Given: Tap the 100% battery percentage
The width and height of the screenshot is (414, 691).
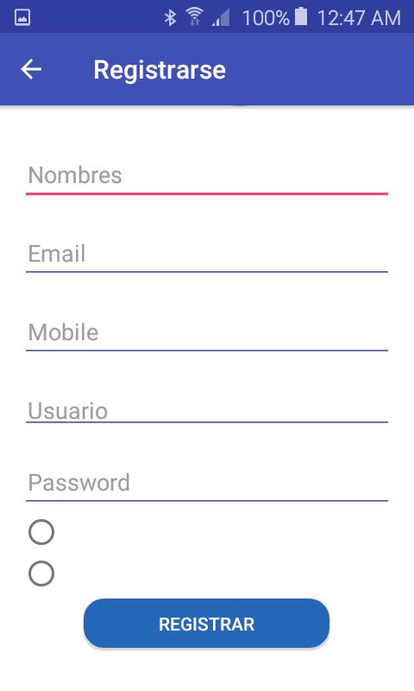Looking at the screenshot, I should tap(266, 18).
